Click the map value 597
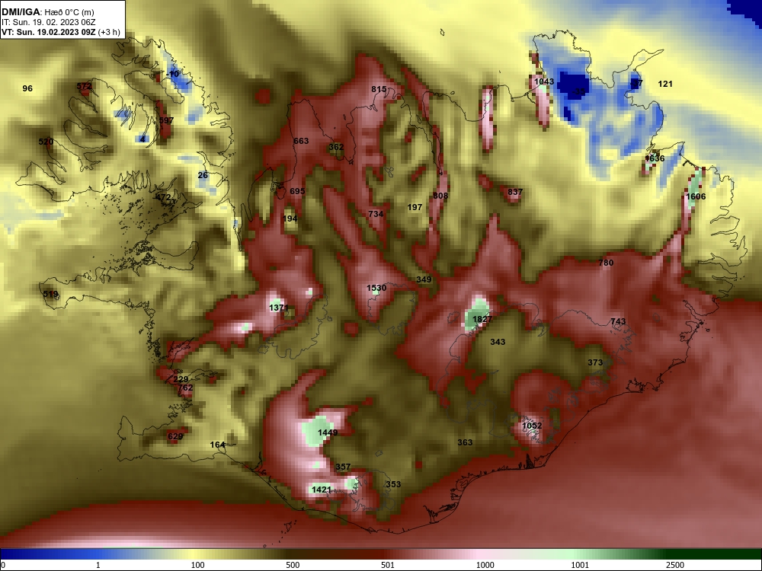 point(166,120)
